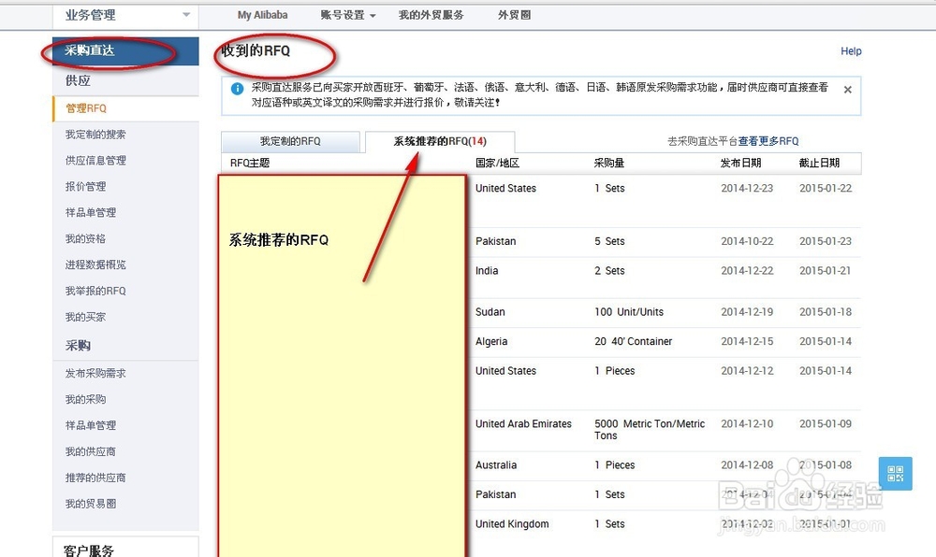Click the 查看更多RFQ link
The height and width of the screenshot is (557, 936).
769,140
